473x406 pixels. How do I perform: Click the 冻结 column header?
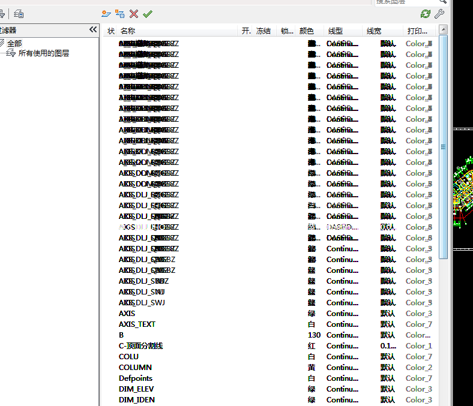pyautogui.click(x=264, y=31)
